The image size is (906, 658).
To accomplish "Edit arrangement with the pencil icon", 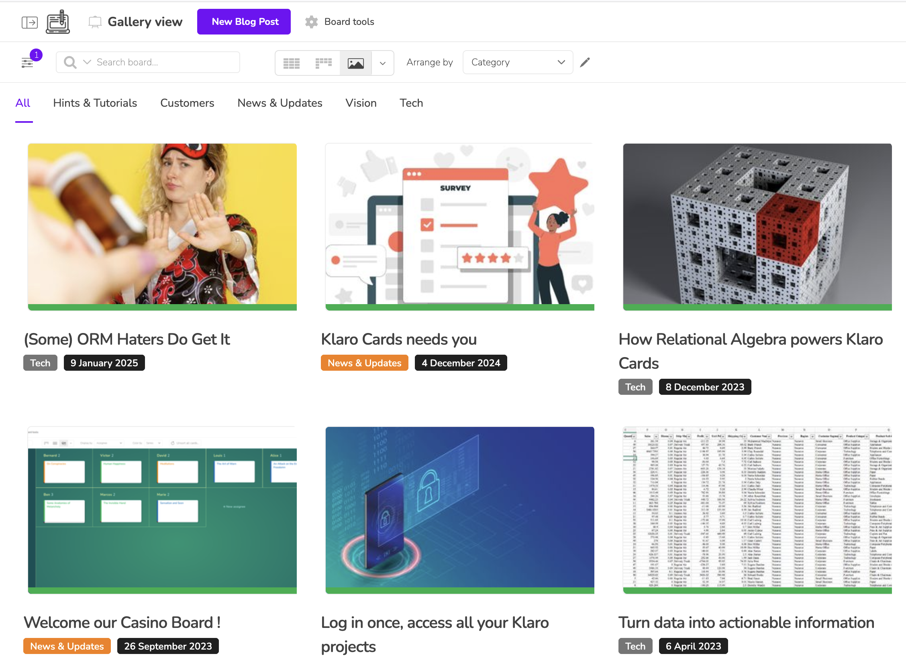I will point(585,62).
